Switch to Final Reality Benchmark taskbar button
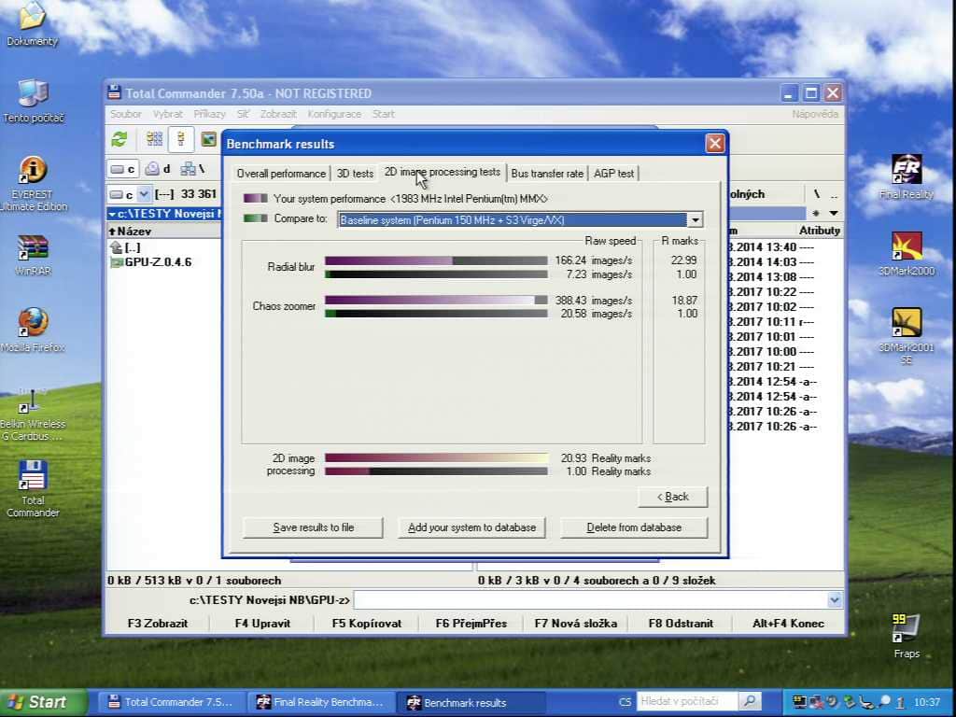Viewport: 956px width, 717px height. (321, 702)
